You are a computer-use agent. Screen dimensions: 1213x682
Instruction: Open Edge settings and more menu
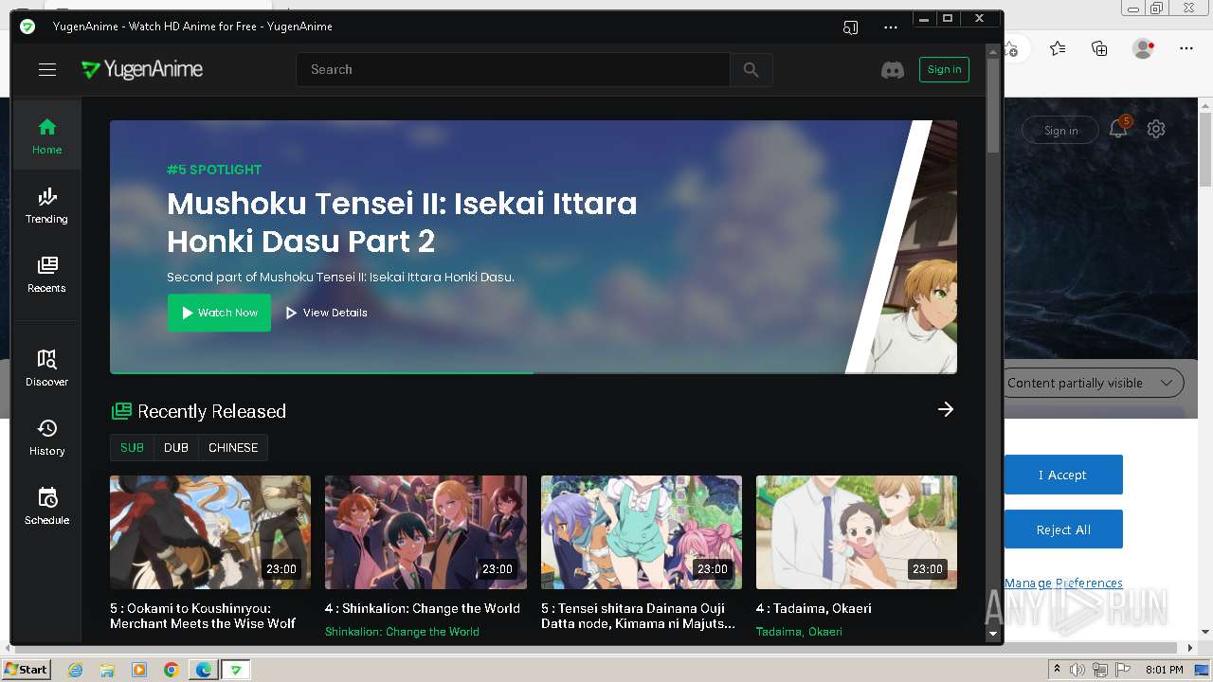[1186, 48]
